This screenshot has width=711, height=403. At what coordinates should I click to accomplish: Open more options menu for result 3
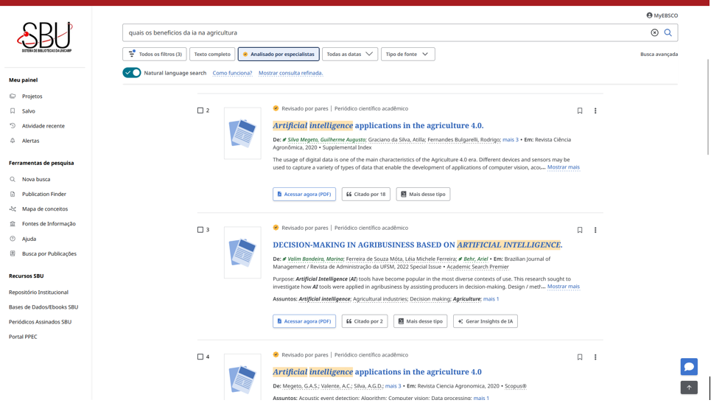pyautogui.click(x=595, y=231)
